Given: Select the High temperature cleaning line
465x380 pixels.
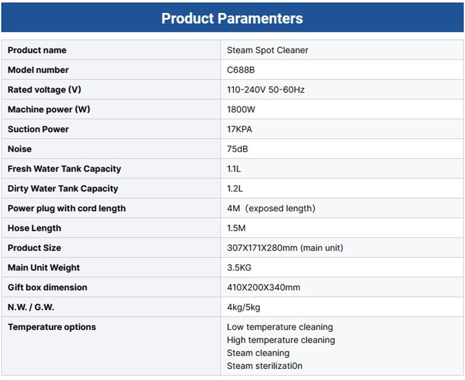Looking at the screenshot, I should click(x=281, y=340).
